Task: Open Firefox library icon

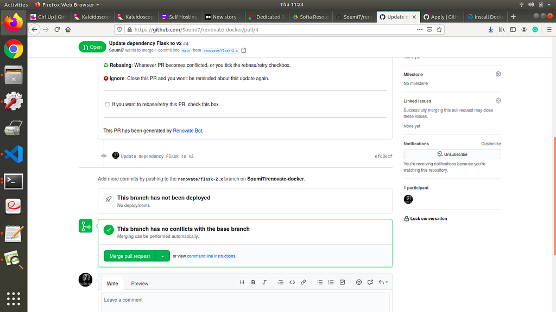Action: pyautogui.click(x=502, y=30)
